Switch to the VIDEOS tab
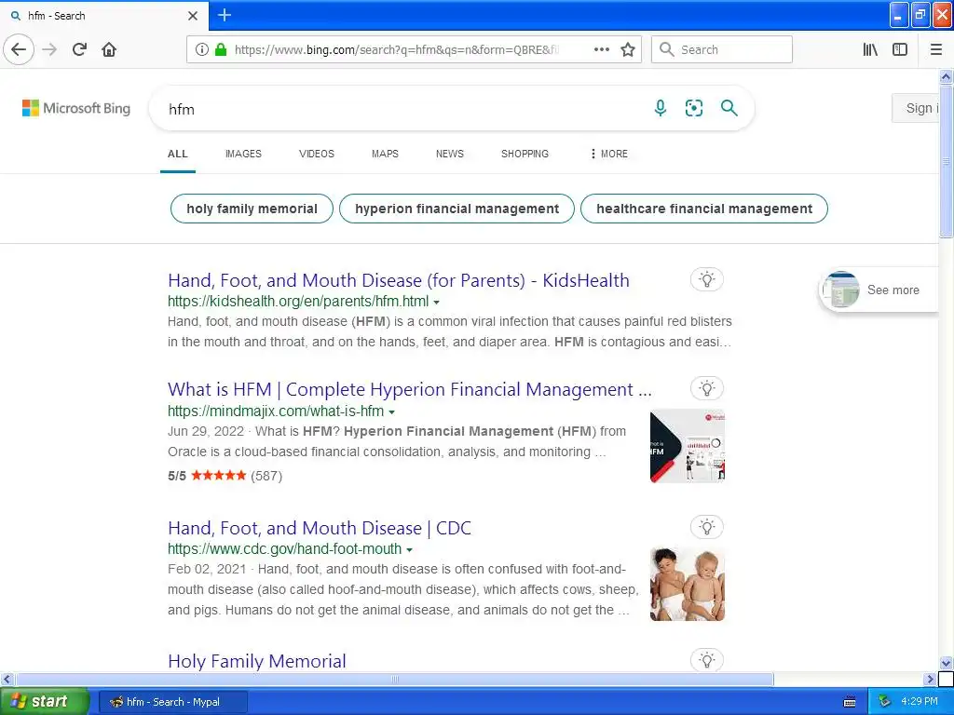954x715 pixels. pyautogui.click(x=317, y=154)
